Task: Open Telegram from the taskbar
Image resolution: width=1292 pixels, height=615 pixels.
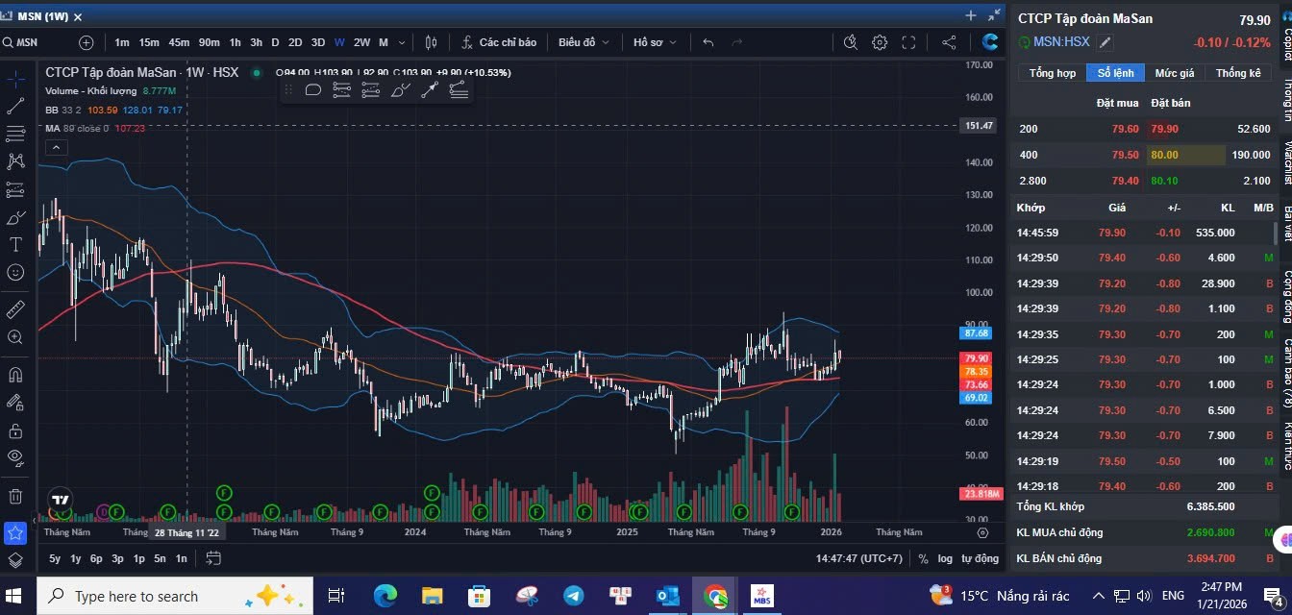Action: pos(573,596)
